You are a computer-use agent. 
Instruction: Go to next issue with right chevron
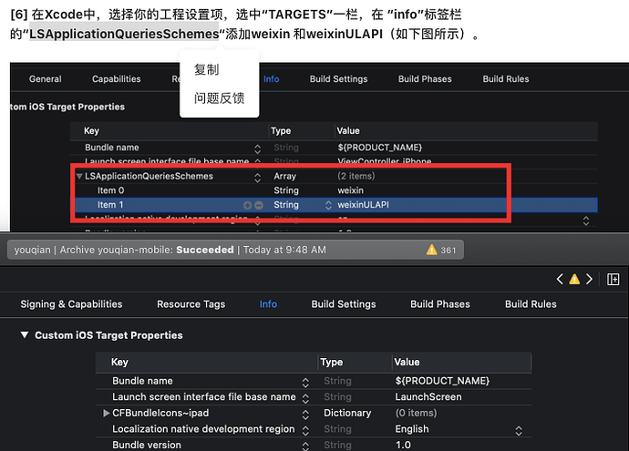click(x=589, y=279)
